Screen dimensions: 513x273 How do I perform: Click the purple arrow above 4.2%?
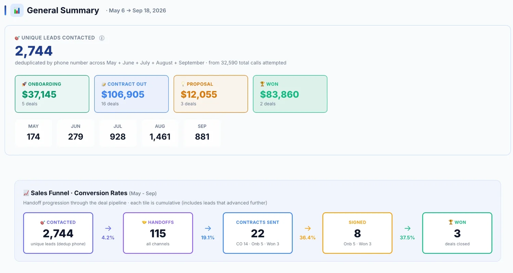[x=108, y=229]
